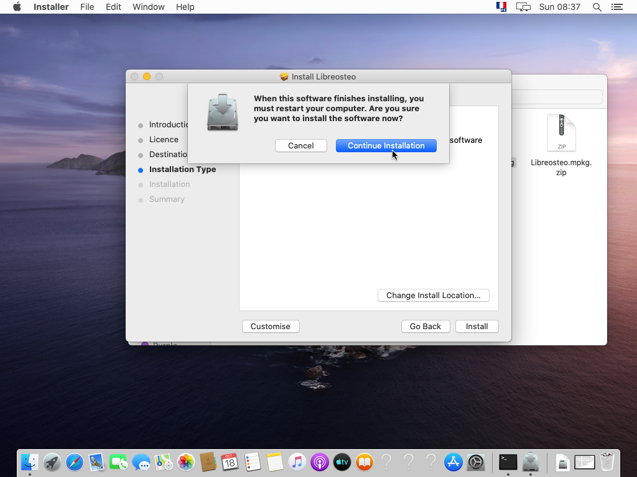Click Go Back in the installer

click(x=425, y=327)
